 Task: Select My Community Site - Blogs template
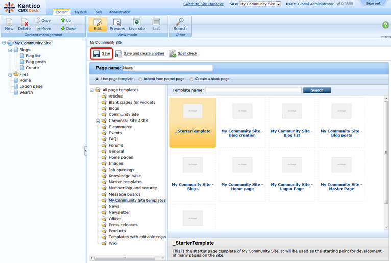[x=192, y=176]
